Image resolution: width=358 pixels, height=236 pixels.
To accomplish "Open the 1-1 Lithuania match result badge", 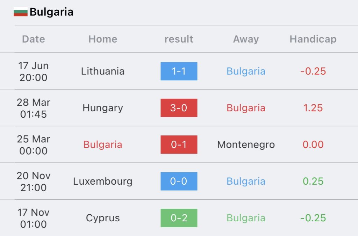I will 179,71.
